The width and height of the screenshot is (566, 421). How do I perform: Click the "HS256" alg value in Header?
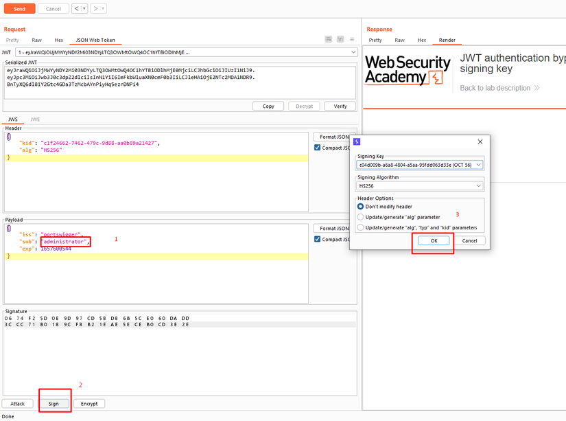click(51, 150)
